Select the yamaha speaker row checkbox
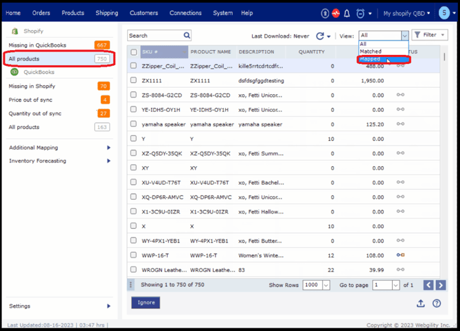This screenshot has width=460, height=331. [134, 124]
